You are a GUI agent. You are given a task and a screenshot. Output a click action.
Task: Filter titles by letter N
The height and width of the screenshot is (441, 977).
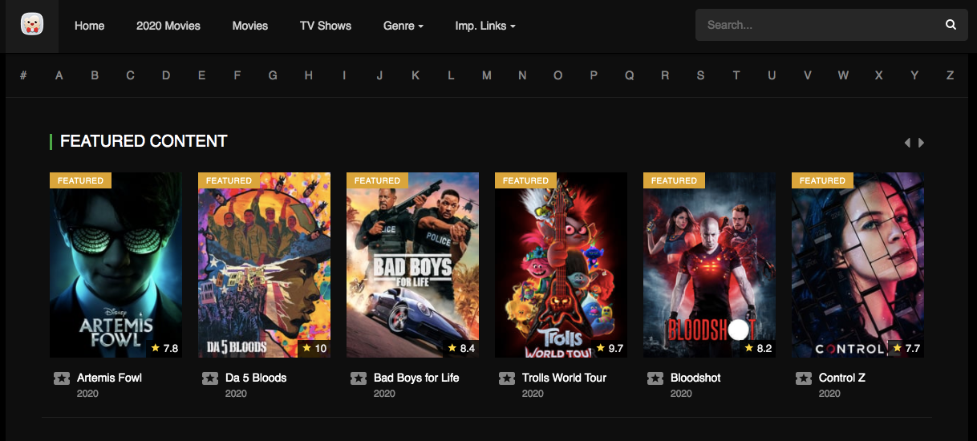pos(522,75)
